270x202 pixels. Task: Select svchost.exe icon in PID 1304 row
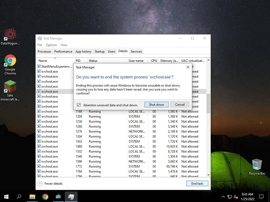point(39,137)
